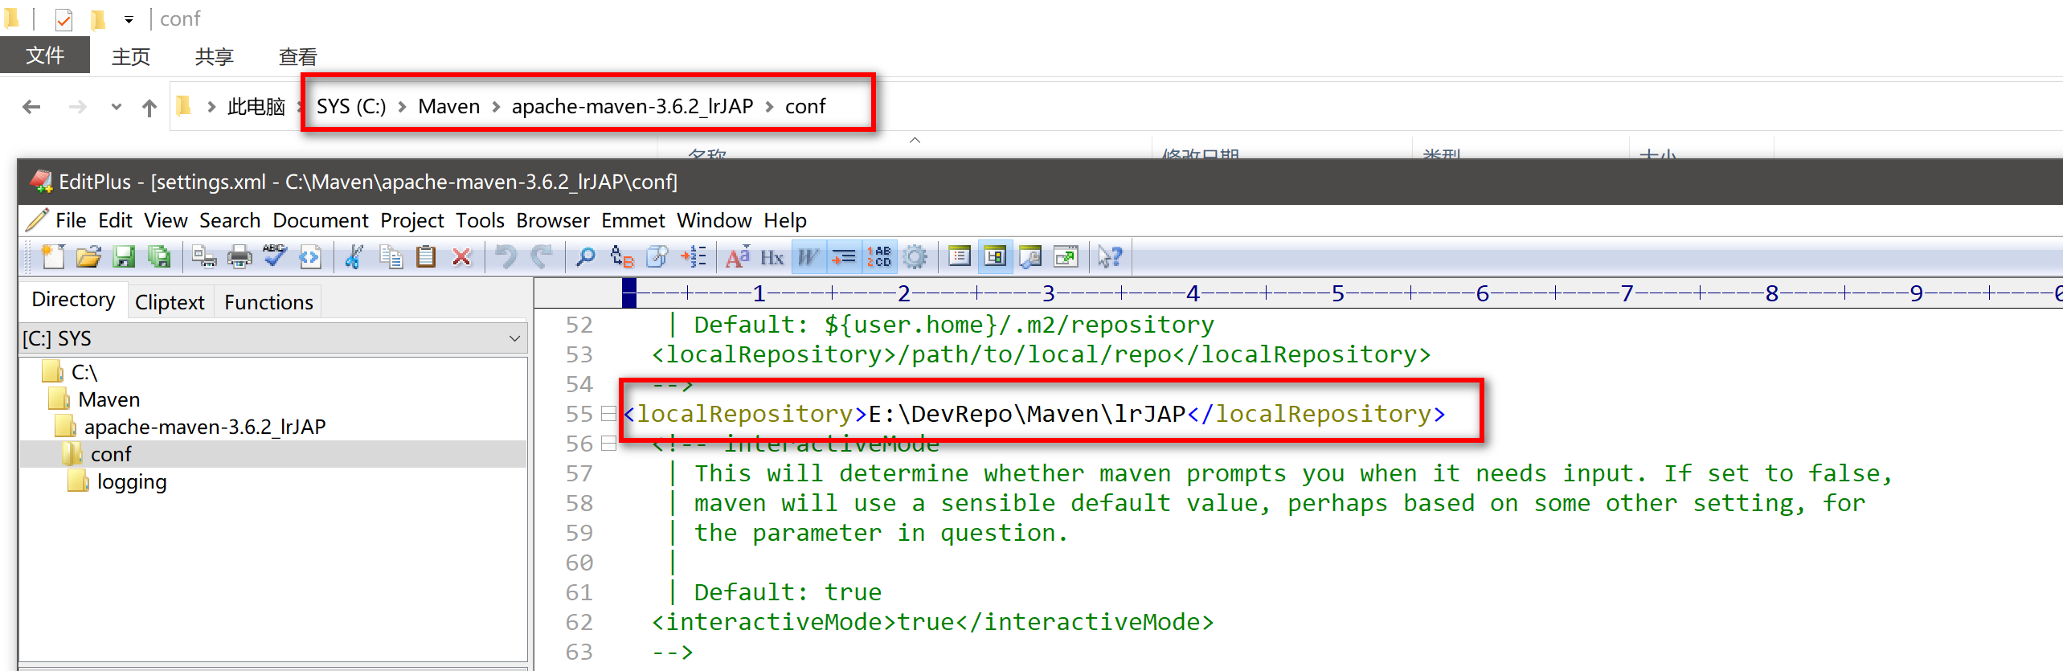The height and width of the screenshot is (671, 2063).
Task: Collapse the fold marker on line 56
Action: (608, 444)
